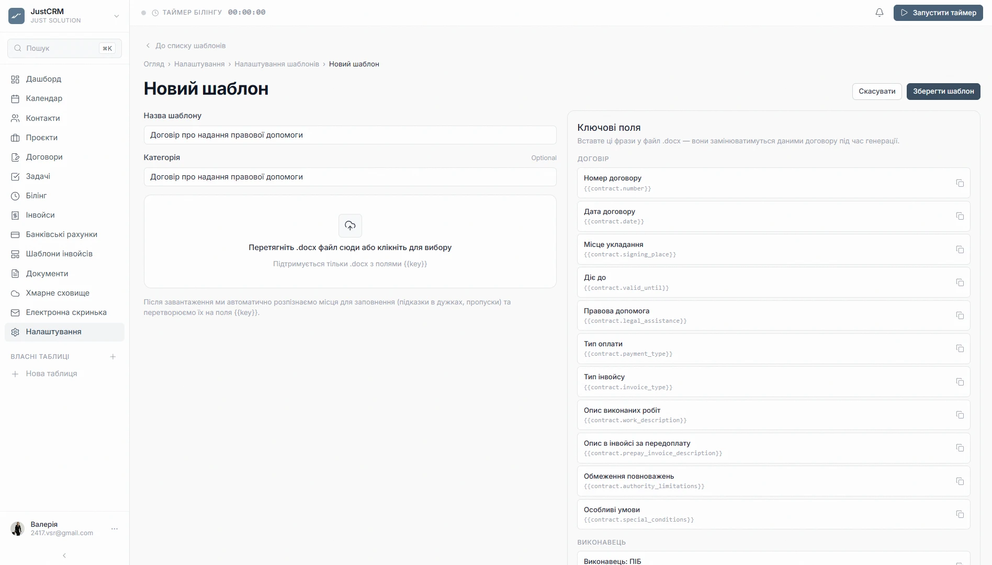Open Білінг section
The height and width of the screenshot is (565, 992).
click(x=64, y=196)
